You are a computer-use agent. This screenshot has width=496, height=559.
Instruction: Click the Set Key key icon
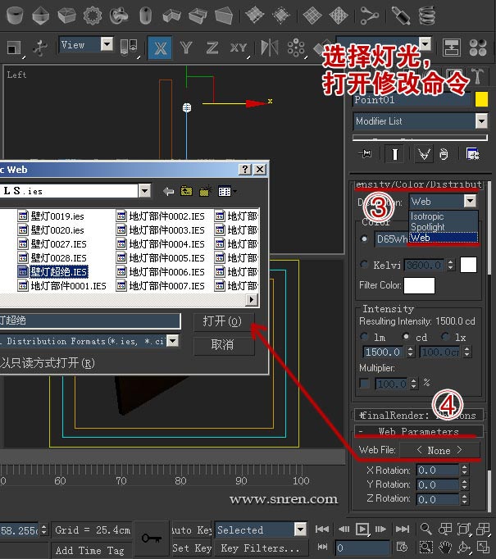tap(151, 538)
